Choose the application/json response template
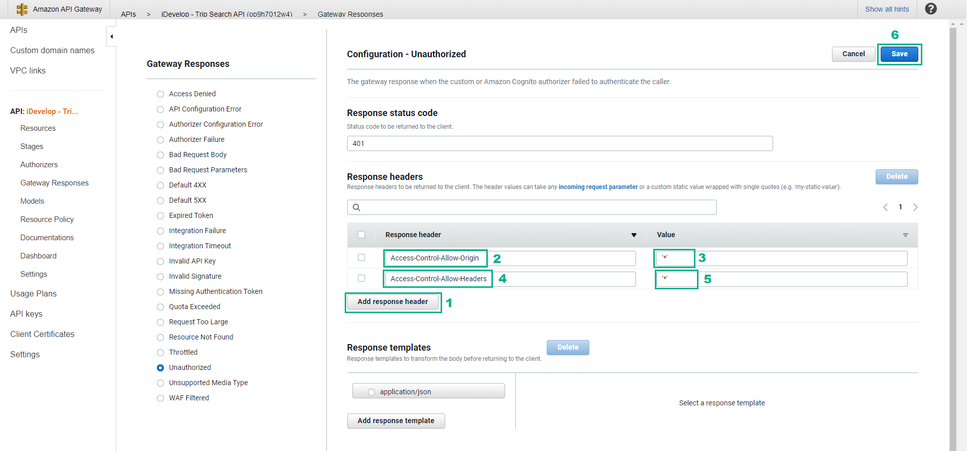967x451 pixels. 372,392
